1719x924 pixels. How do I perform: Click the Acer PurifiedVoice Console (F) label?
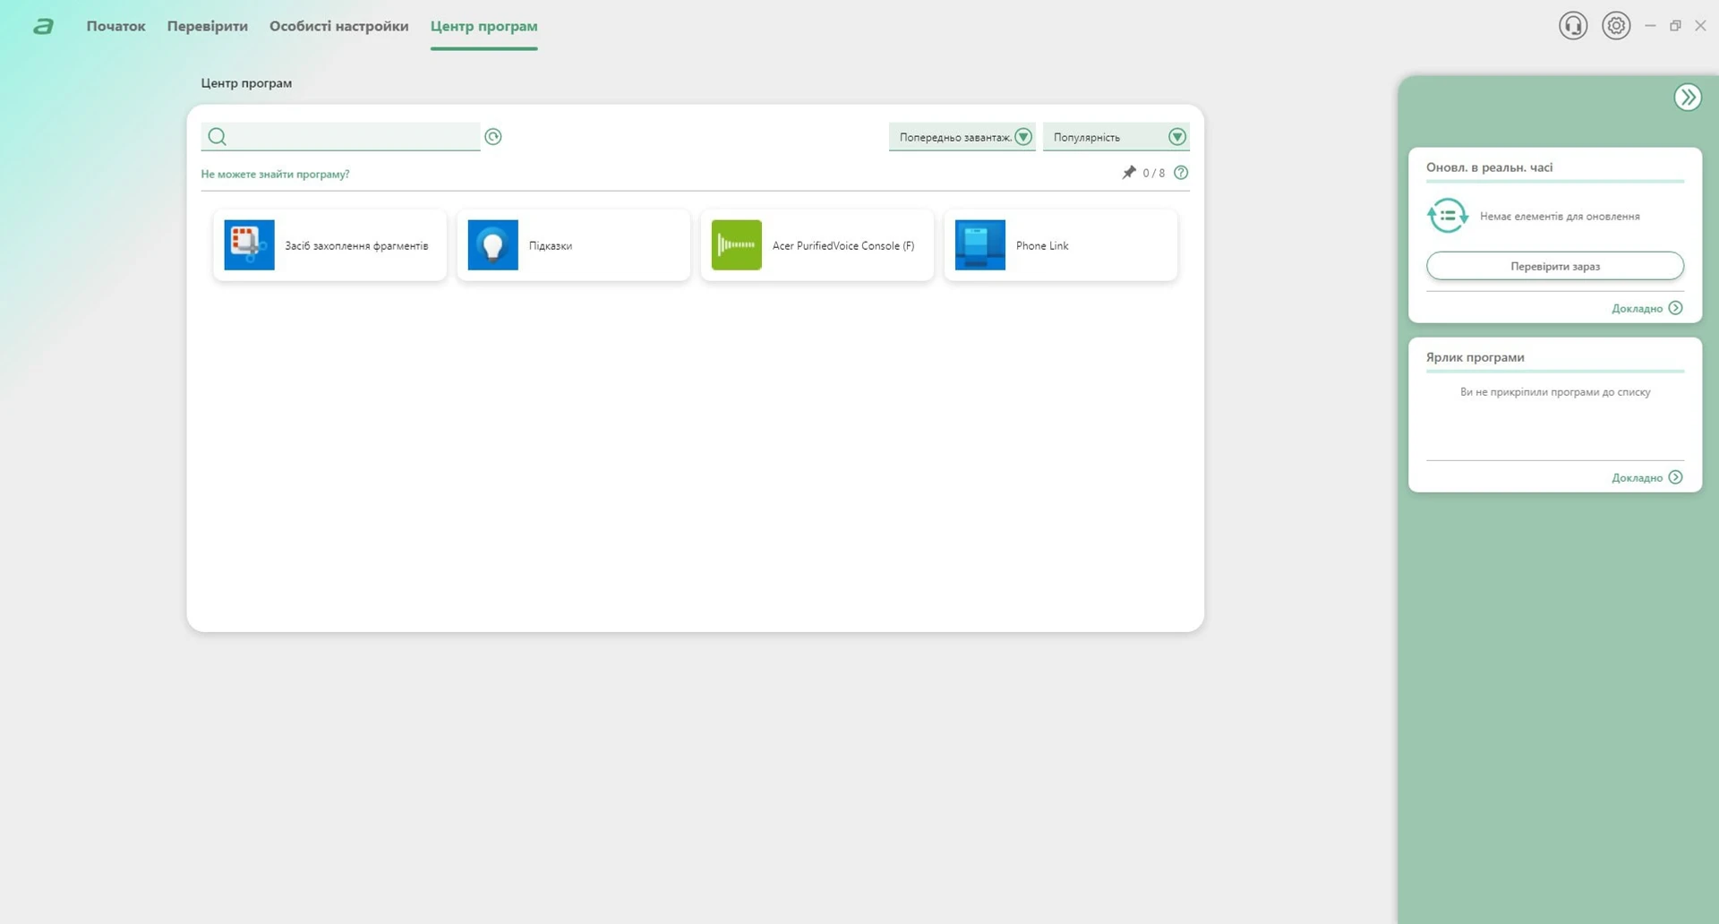click(x=843, y=245)
